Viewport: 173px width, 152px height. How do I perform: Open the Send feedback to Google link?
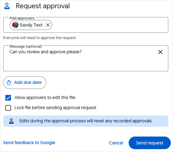[x=29, y=143]
